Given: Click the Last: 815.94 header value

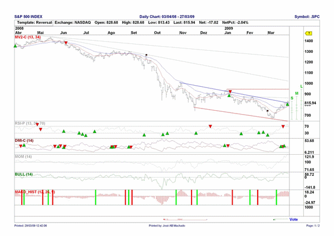Looking at the screenshot, I should (184, 23).
